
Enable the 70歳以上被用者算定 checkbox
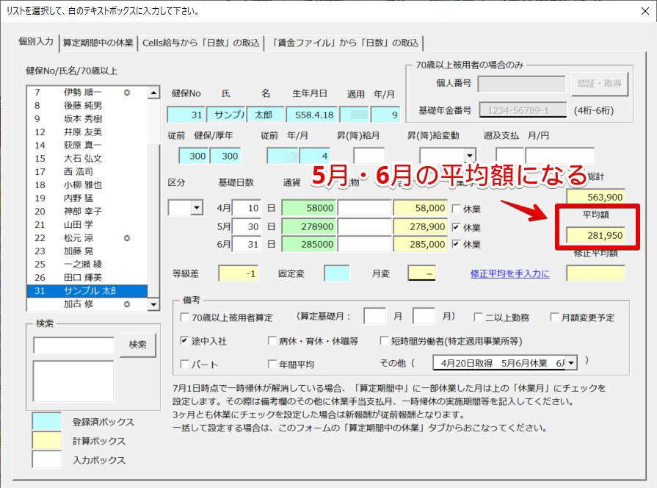pos(185,317)
